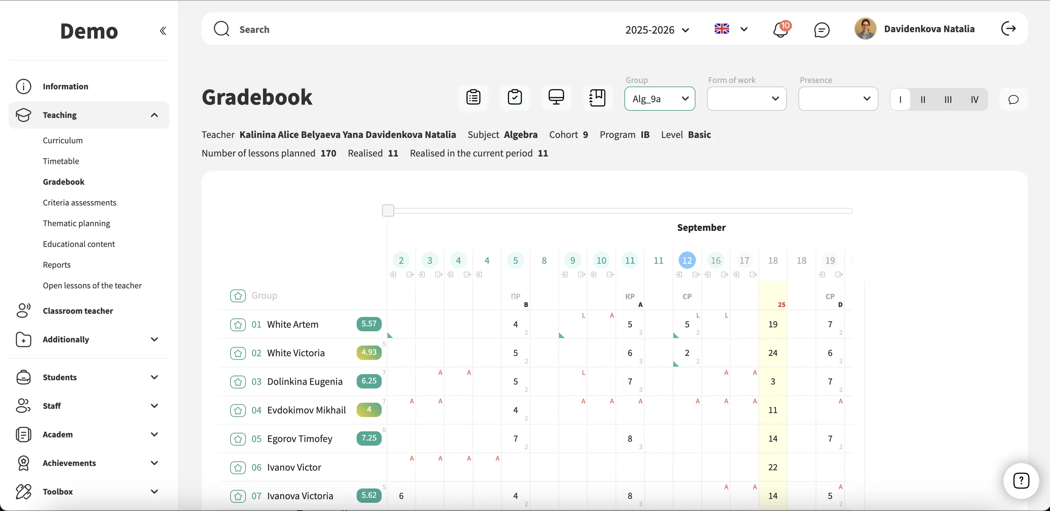Image resolution: width=1050 pixels, height=511 pixels.
Task: Toggle star for White Artem
Action: (238, 325)
